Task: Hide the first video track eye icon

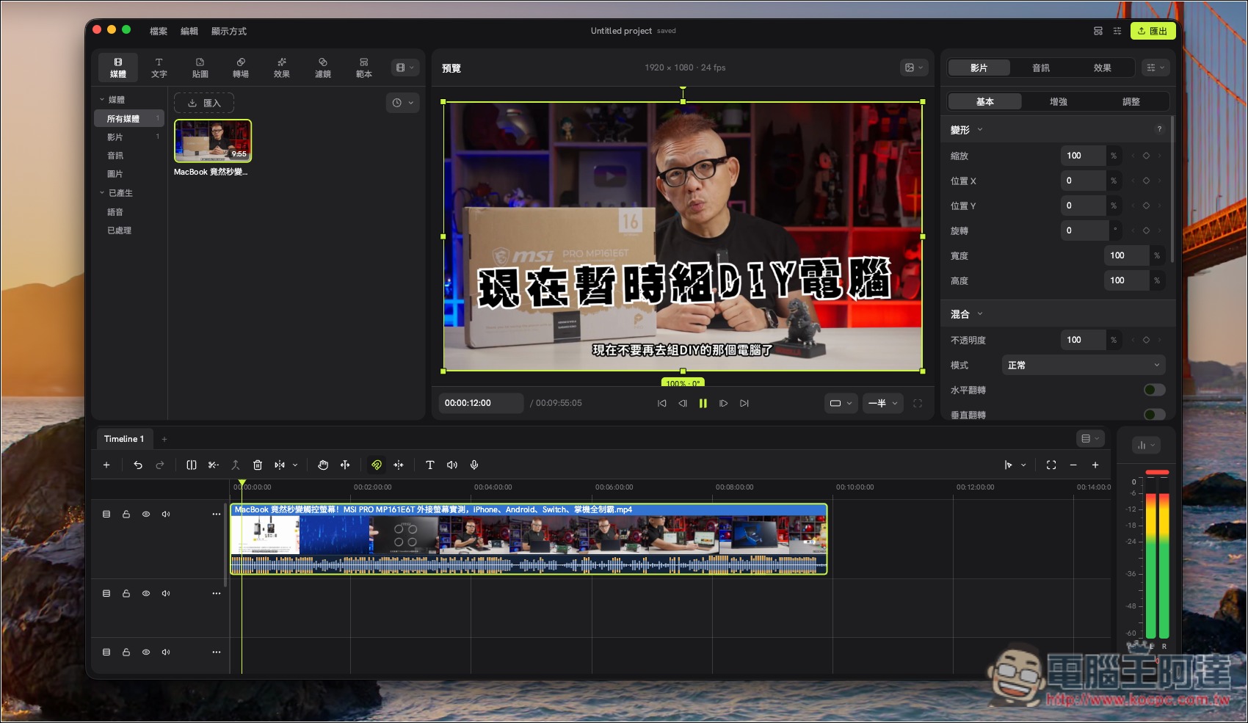Action: tap(146, 514)
